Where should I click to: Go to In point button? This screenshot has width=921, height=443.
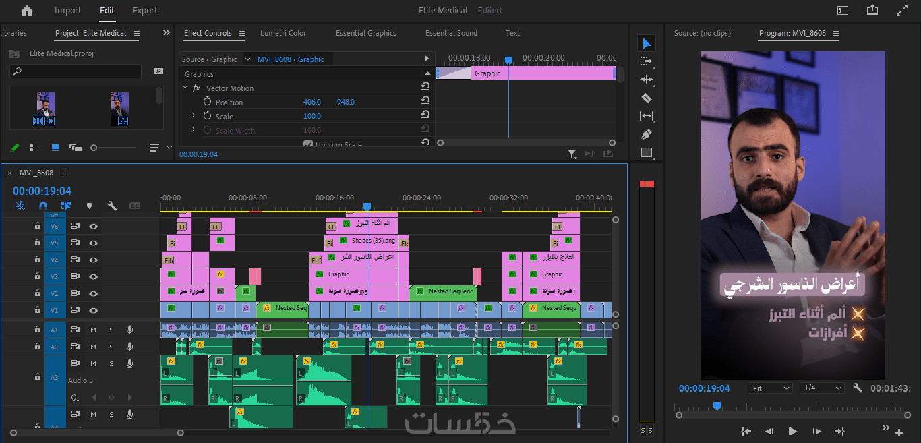746,431
